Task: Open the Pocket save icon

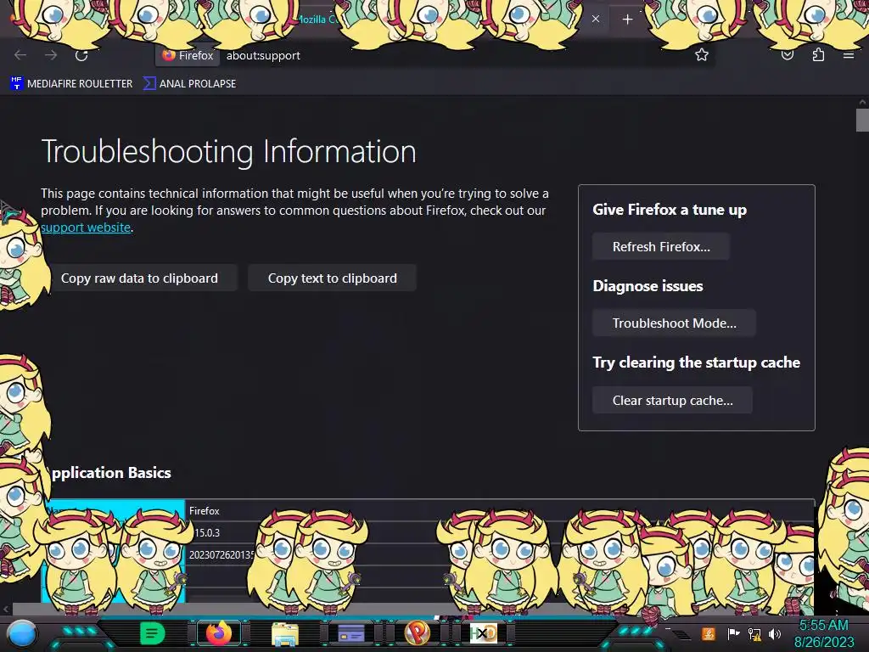Action: [787, 55]
